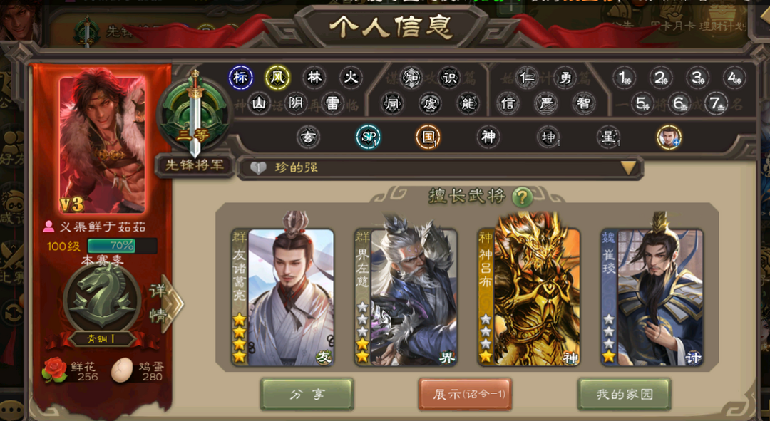770x421 pixels.
Task: Select the 风 expansion pack badge
Action: (x=277, y=78)
